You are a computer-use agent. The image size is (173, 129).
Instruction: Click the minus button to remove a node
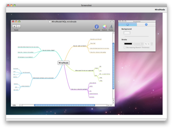[19, 26]
